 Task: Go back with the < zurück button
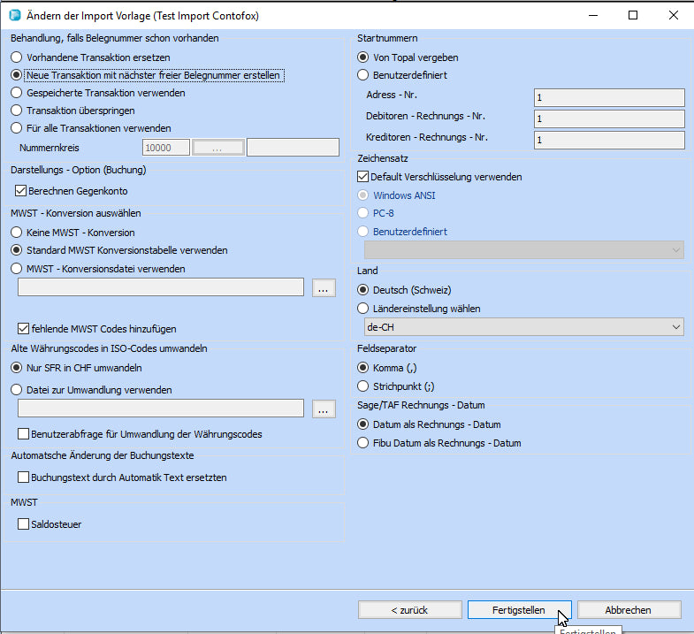[x=409, y=610]
